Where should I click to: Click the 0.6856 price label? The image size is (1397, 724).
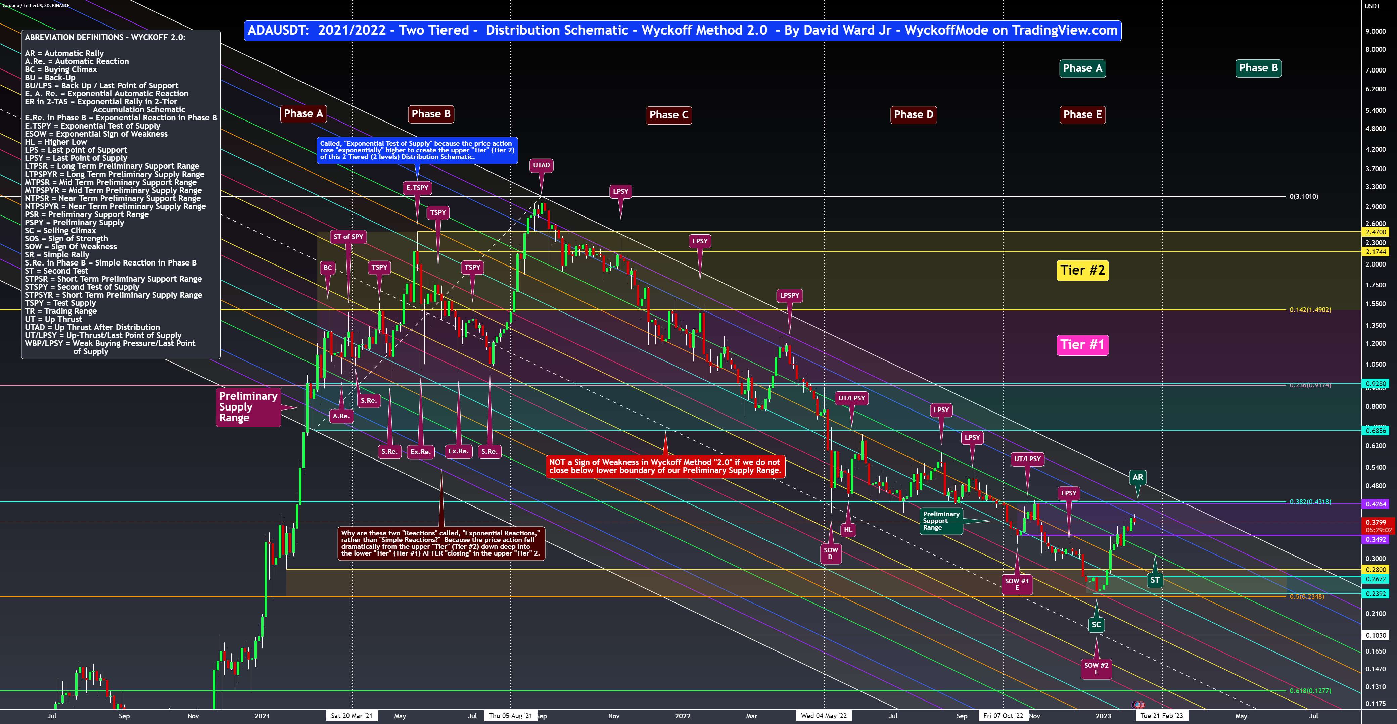coord(1376,431)
